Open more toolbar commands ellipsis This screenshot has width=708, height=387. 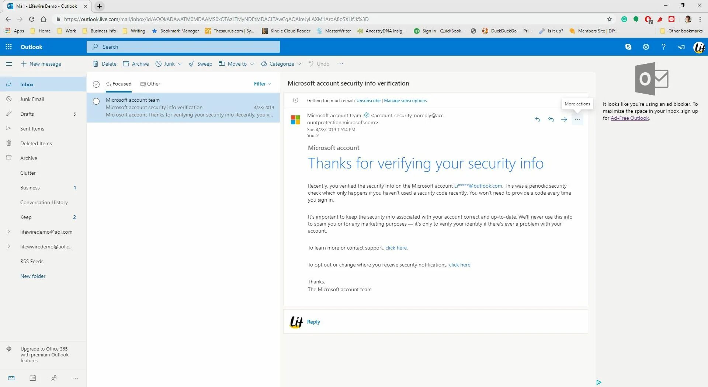point(340,64)
